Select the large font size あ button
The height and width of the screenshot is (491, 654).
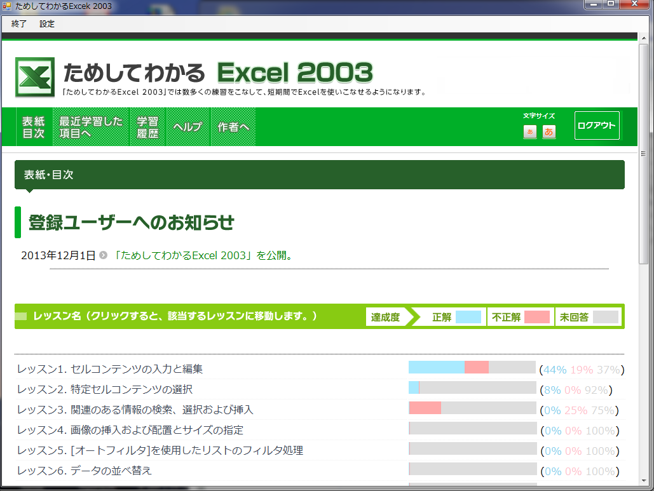click(549, 132)
